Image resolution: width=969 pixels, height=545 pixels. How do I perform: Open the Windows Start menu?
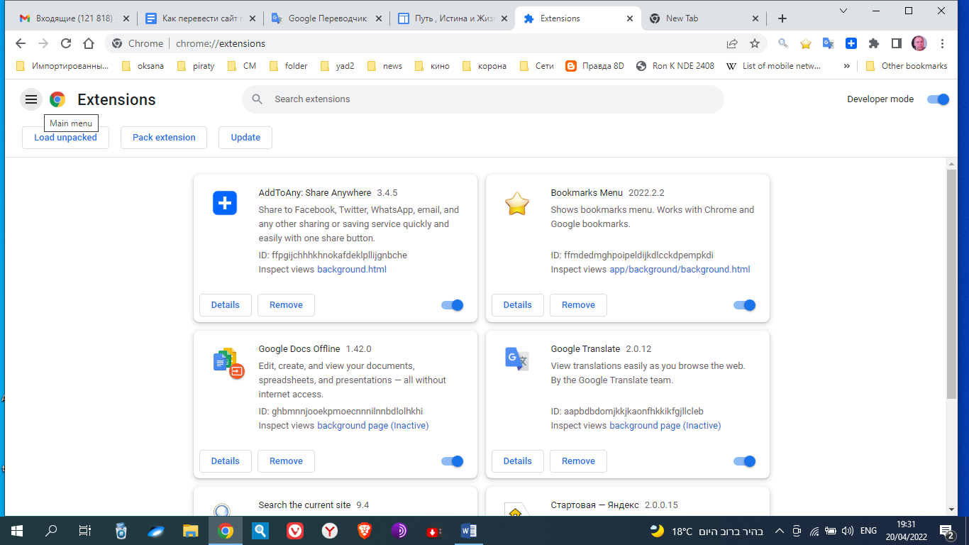point(16,531)
